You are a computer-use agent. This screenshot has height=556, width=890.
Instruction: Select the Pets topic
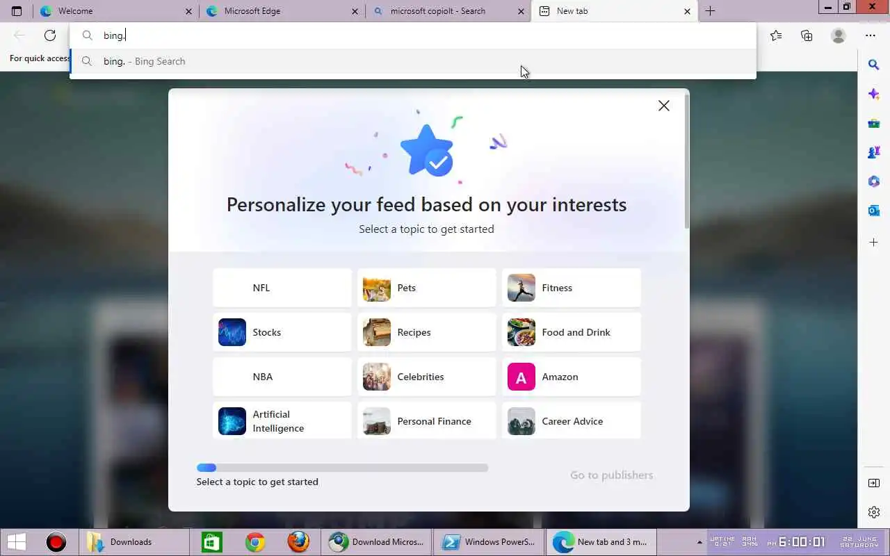[x=427, y=288]
